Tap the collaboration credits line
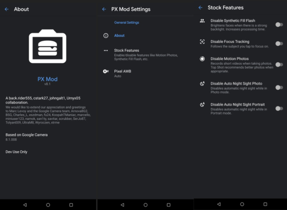287x210 pixels. [43, 100]
